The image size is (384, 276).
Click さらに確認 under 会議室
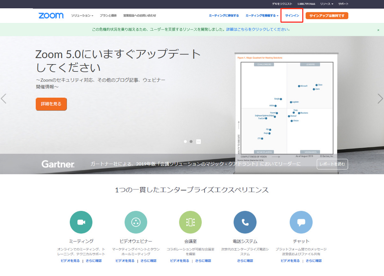click(x=203, y=261)
